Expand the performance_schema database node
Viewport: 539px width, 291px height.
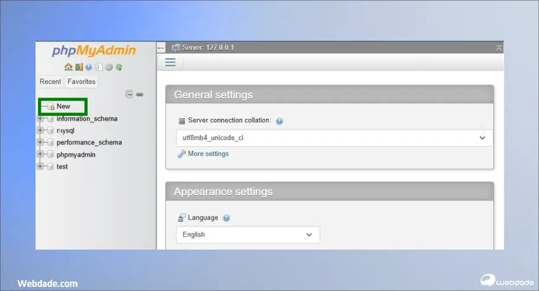point(40,143)
